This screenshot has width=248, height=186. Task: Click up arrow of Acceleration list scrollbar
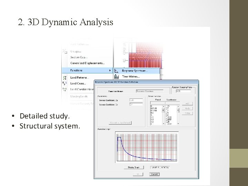point(178,106)
